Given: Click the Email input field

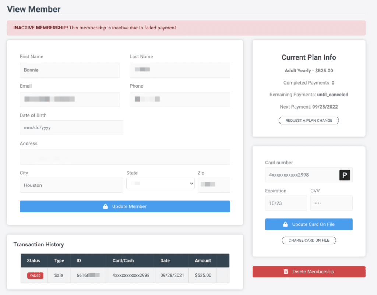Looking at the screenshot, I should [70, 99].
